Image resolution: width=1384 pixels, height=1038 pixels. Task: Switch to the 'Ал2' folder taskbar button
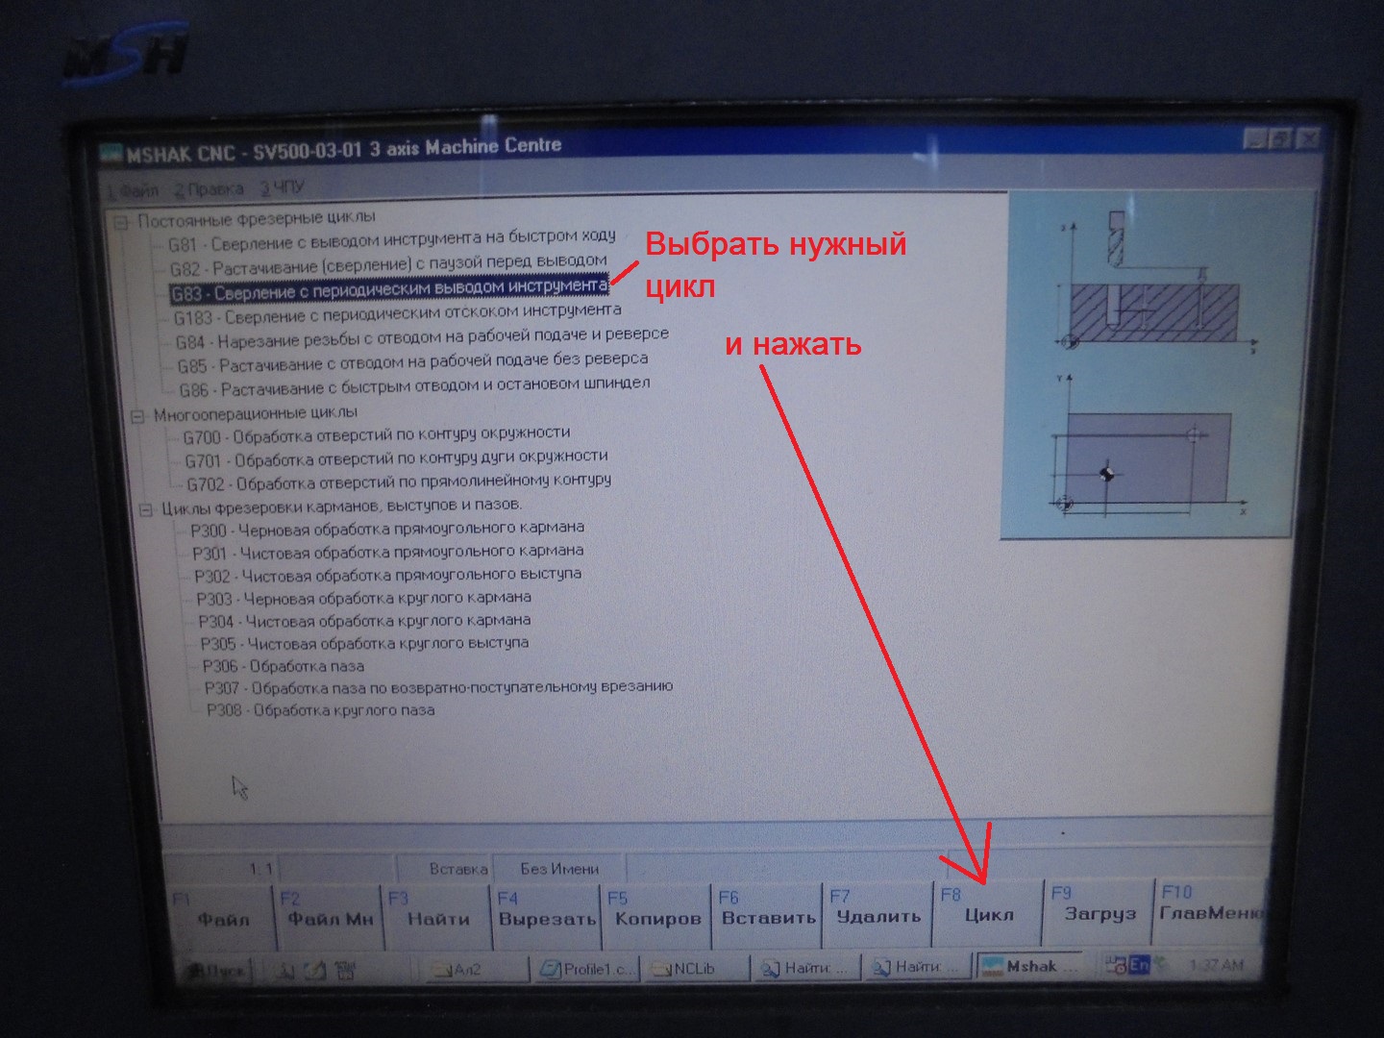475,970
